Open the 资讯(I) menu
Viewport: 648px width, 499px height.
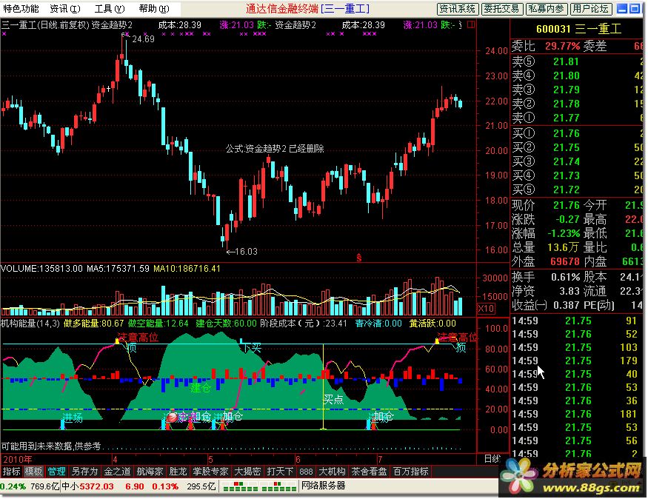point(65,8)
